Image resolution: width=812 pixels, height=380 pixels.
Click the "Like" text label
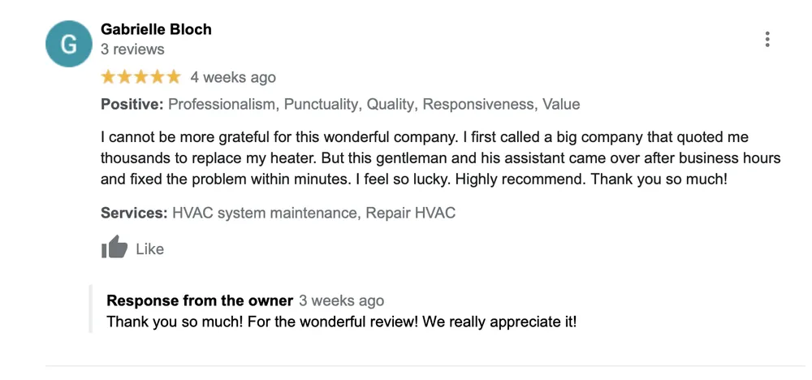point(150,249)
